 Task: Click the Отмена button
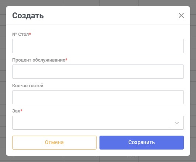coord(54,143)
